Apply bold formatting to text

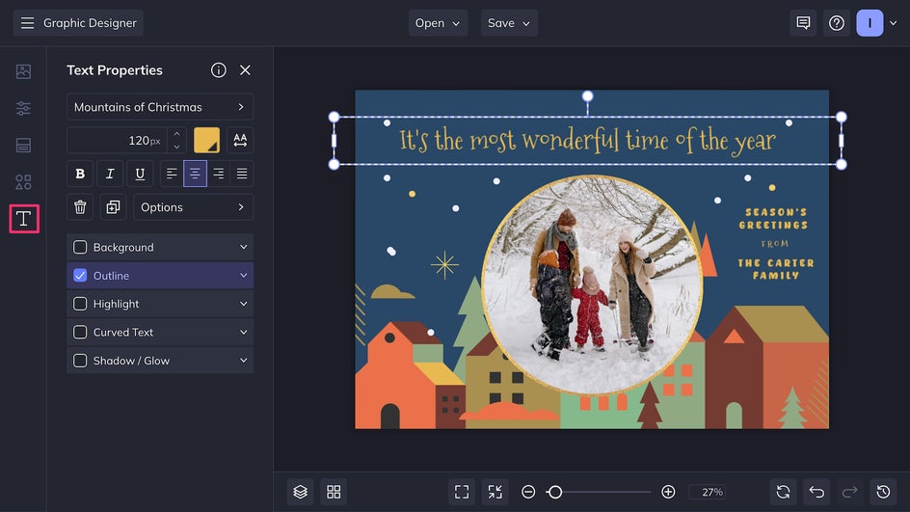80,174
